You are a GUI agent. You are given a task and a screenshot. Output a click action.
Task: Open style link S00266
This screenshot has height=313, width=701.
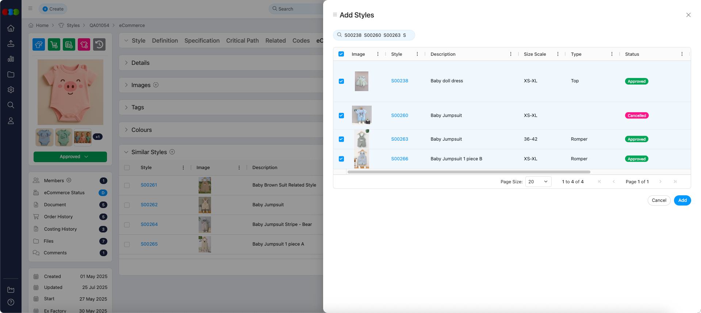(x=399, y=159)
